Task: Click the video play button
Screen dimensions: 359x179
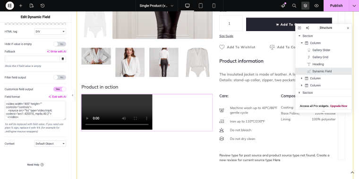Action: [87, 118]
